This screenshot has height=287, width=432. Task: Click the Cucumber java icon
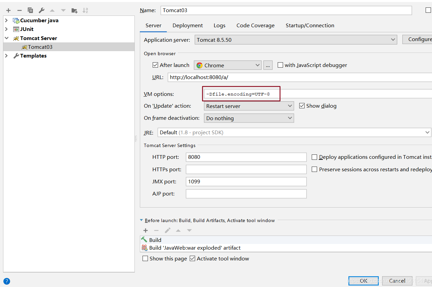[x=16, y=21]
